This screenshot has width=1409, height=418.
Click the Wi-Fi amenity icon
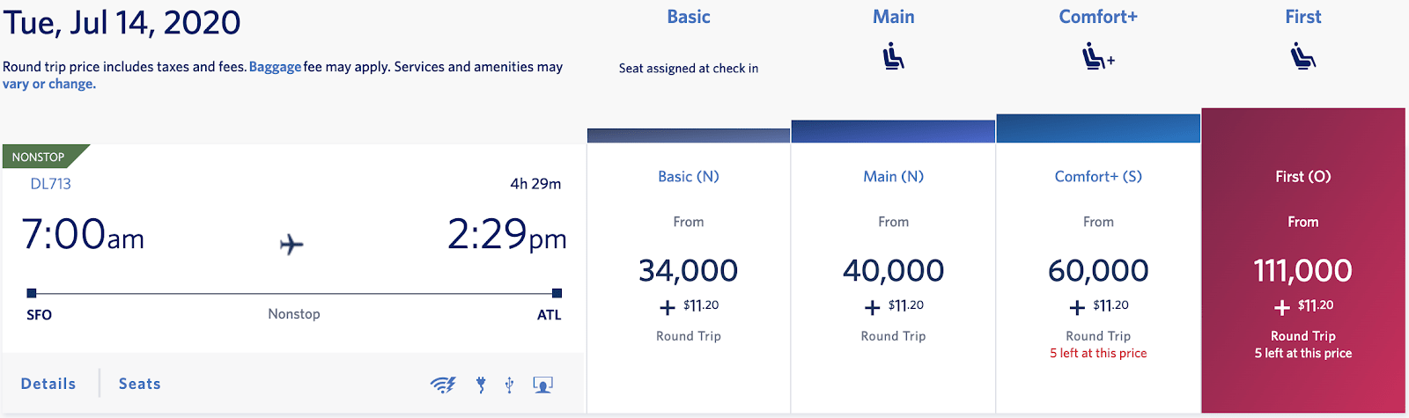443,385
